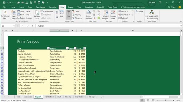Click Reapply filter
Screen dimensions: 183x102
coord(77,15)
